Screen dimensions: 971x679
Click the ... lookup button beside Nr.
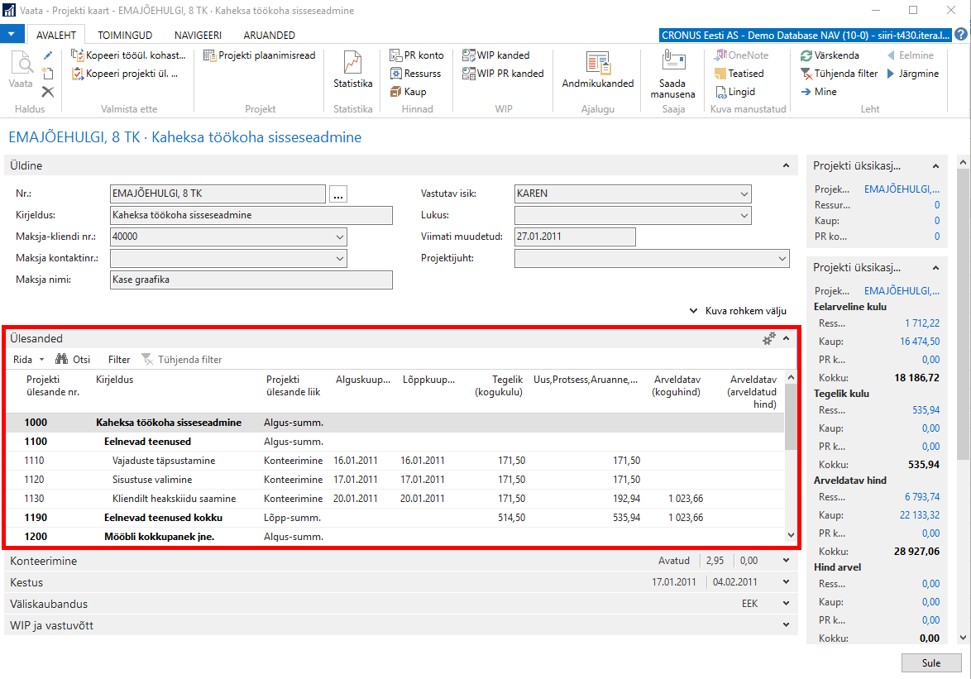338,194
